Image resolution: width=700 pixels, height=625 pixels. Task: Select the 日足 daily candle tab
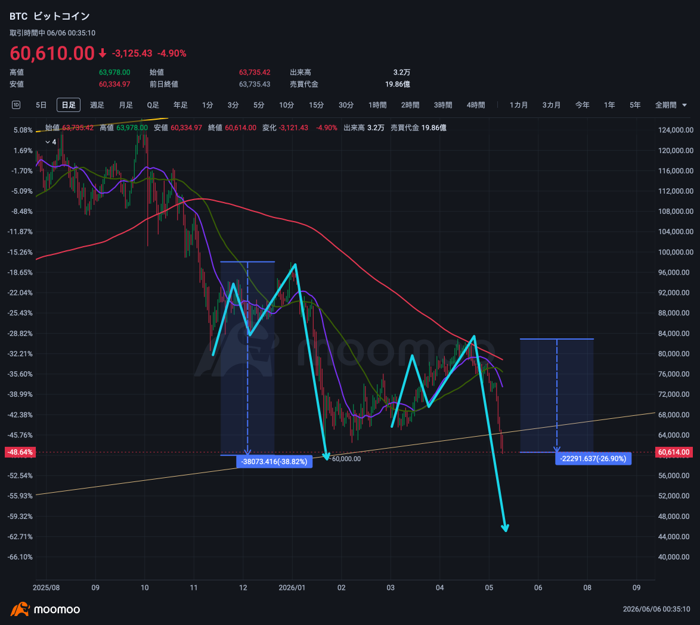coord(69,105)
